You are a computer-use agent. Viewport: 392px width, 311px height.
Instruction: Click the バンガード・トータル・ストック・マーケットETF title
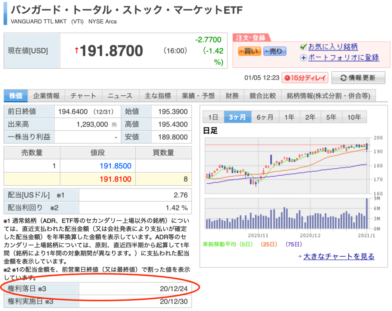(x=126, y=10)
